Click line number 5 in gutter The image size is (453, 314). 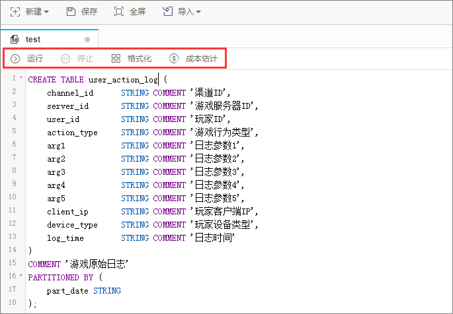(x=14, y=131)
